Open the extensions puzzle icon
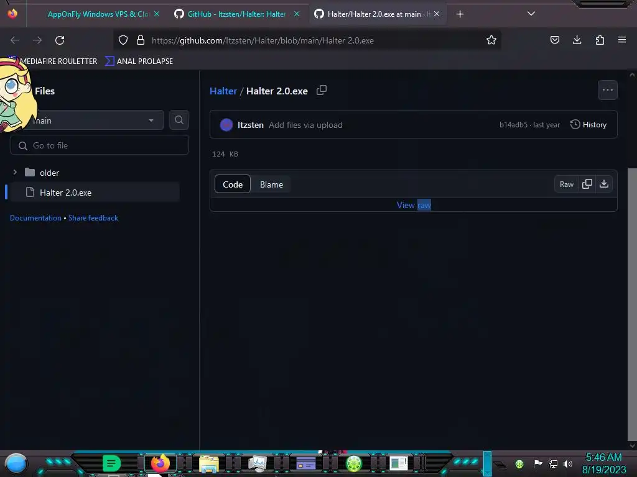The image size is (637, 477). pos(600,40)
